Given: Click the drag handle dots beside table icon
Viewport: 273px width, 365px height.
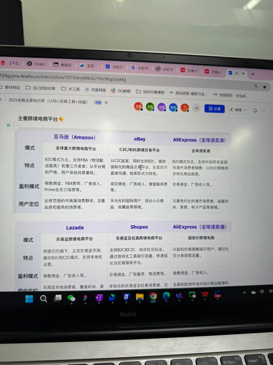Looking at the screenshot, I should [14, 125].
